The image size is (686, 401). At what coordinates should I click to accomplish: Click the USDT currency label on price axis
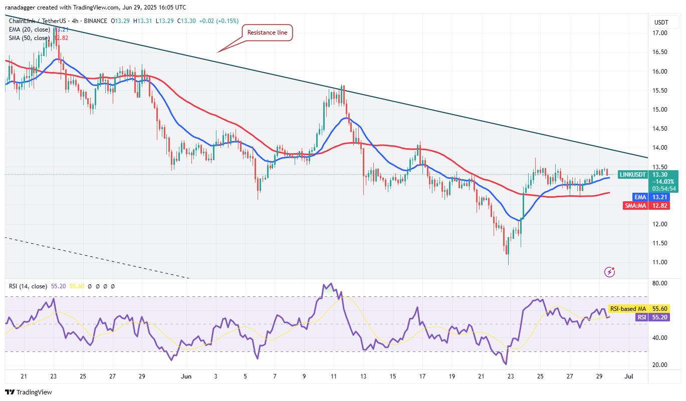pyautogui.click(x=660, y=23)
